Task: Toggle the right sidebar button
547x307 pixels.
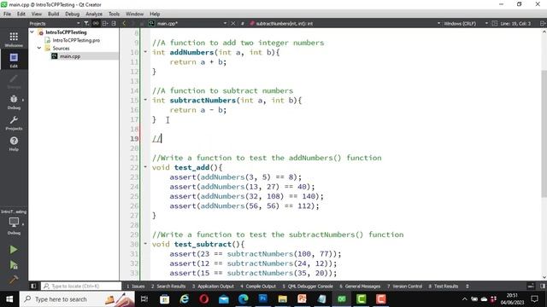Action: [x=543, y=287]
